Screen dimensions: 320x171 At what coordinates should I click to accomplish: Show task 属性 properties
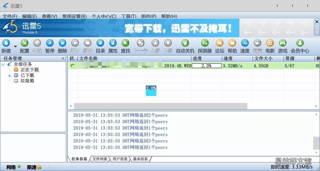(x=113, y=43)
